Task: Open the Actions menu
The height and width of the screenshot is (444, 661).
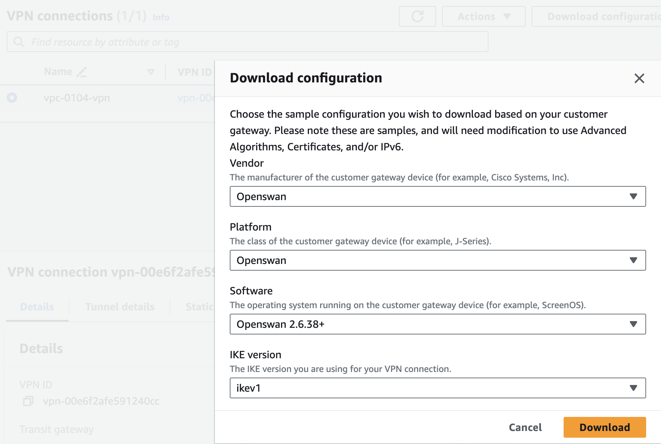Action: (483, 16)
